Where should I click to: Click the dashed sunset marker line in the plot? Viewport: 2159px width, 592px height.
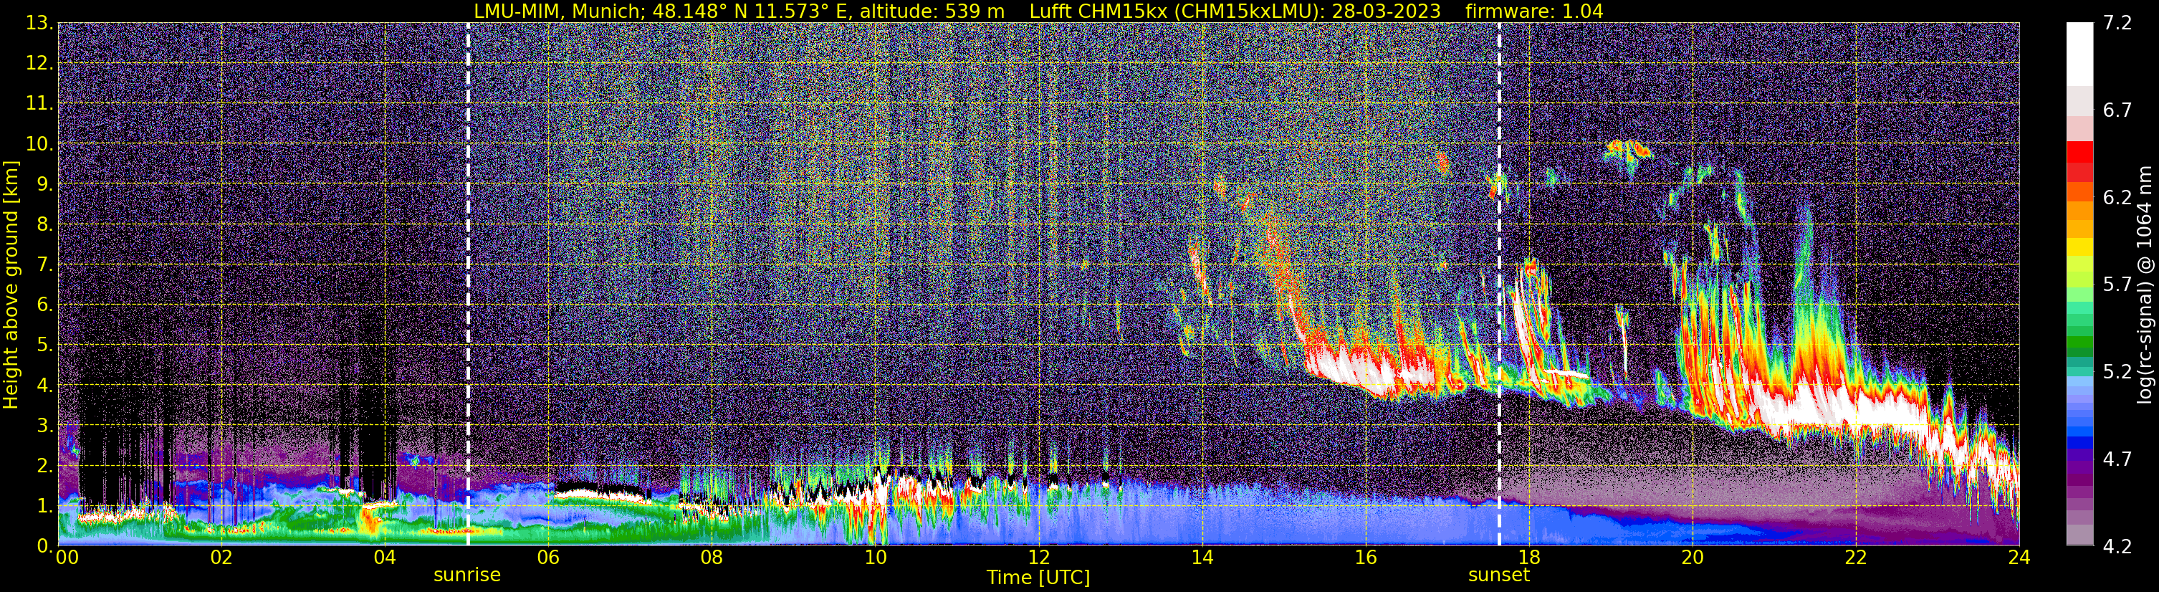1498,285
